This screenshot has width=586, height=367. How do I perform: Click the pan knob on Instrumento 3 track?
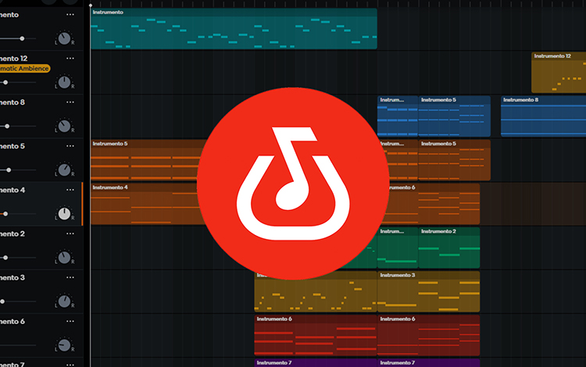pyautogui.click(x=64, y=301)
